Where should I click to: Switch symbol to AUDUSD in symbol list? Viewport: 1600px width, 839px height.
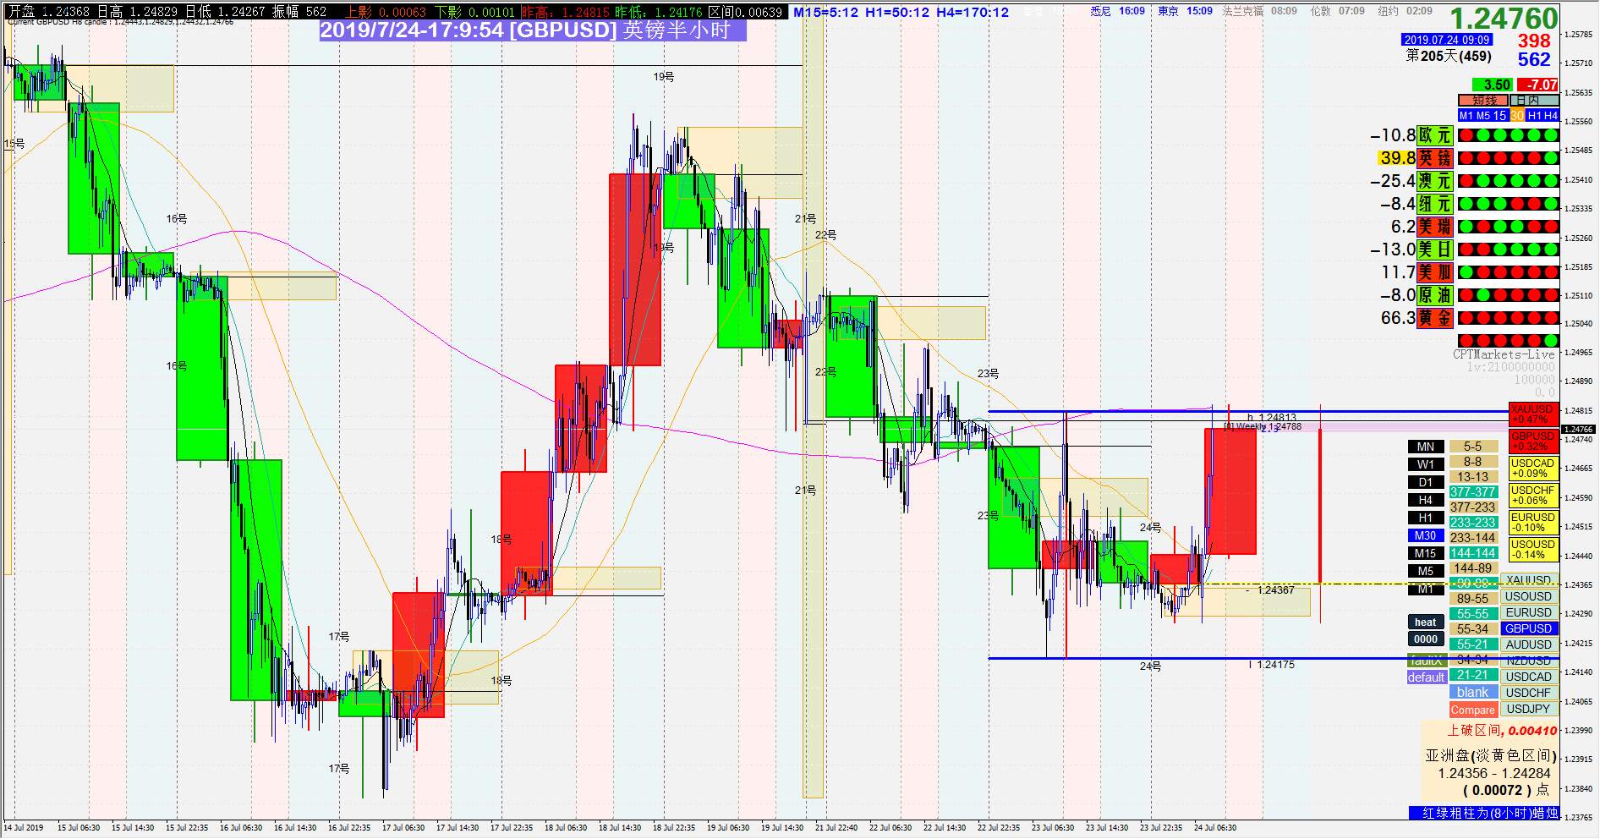click(x=1528, y=644)
